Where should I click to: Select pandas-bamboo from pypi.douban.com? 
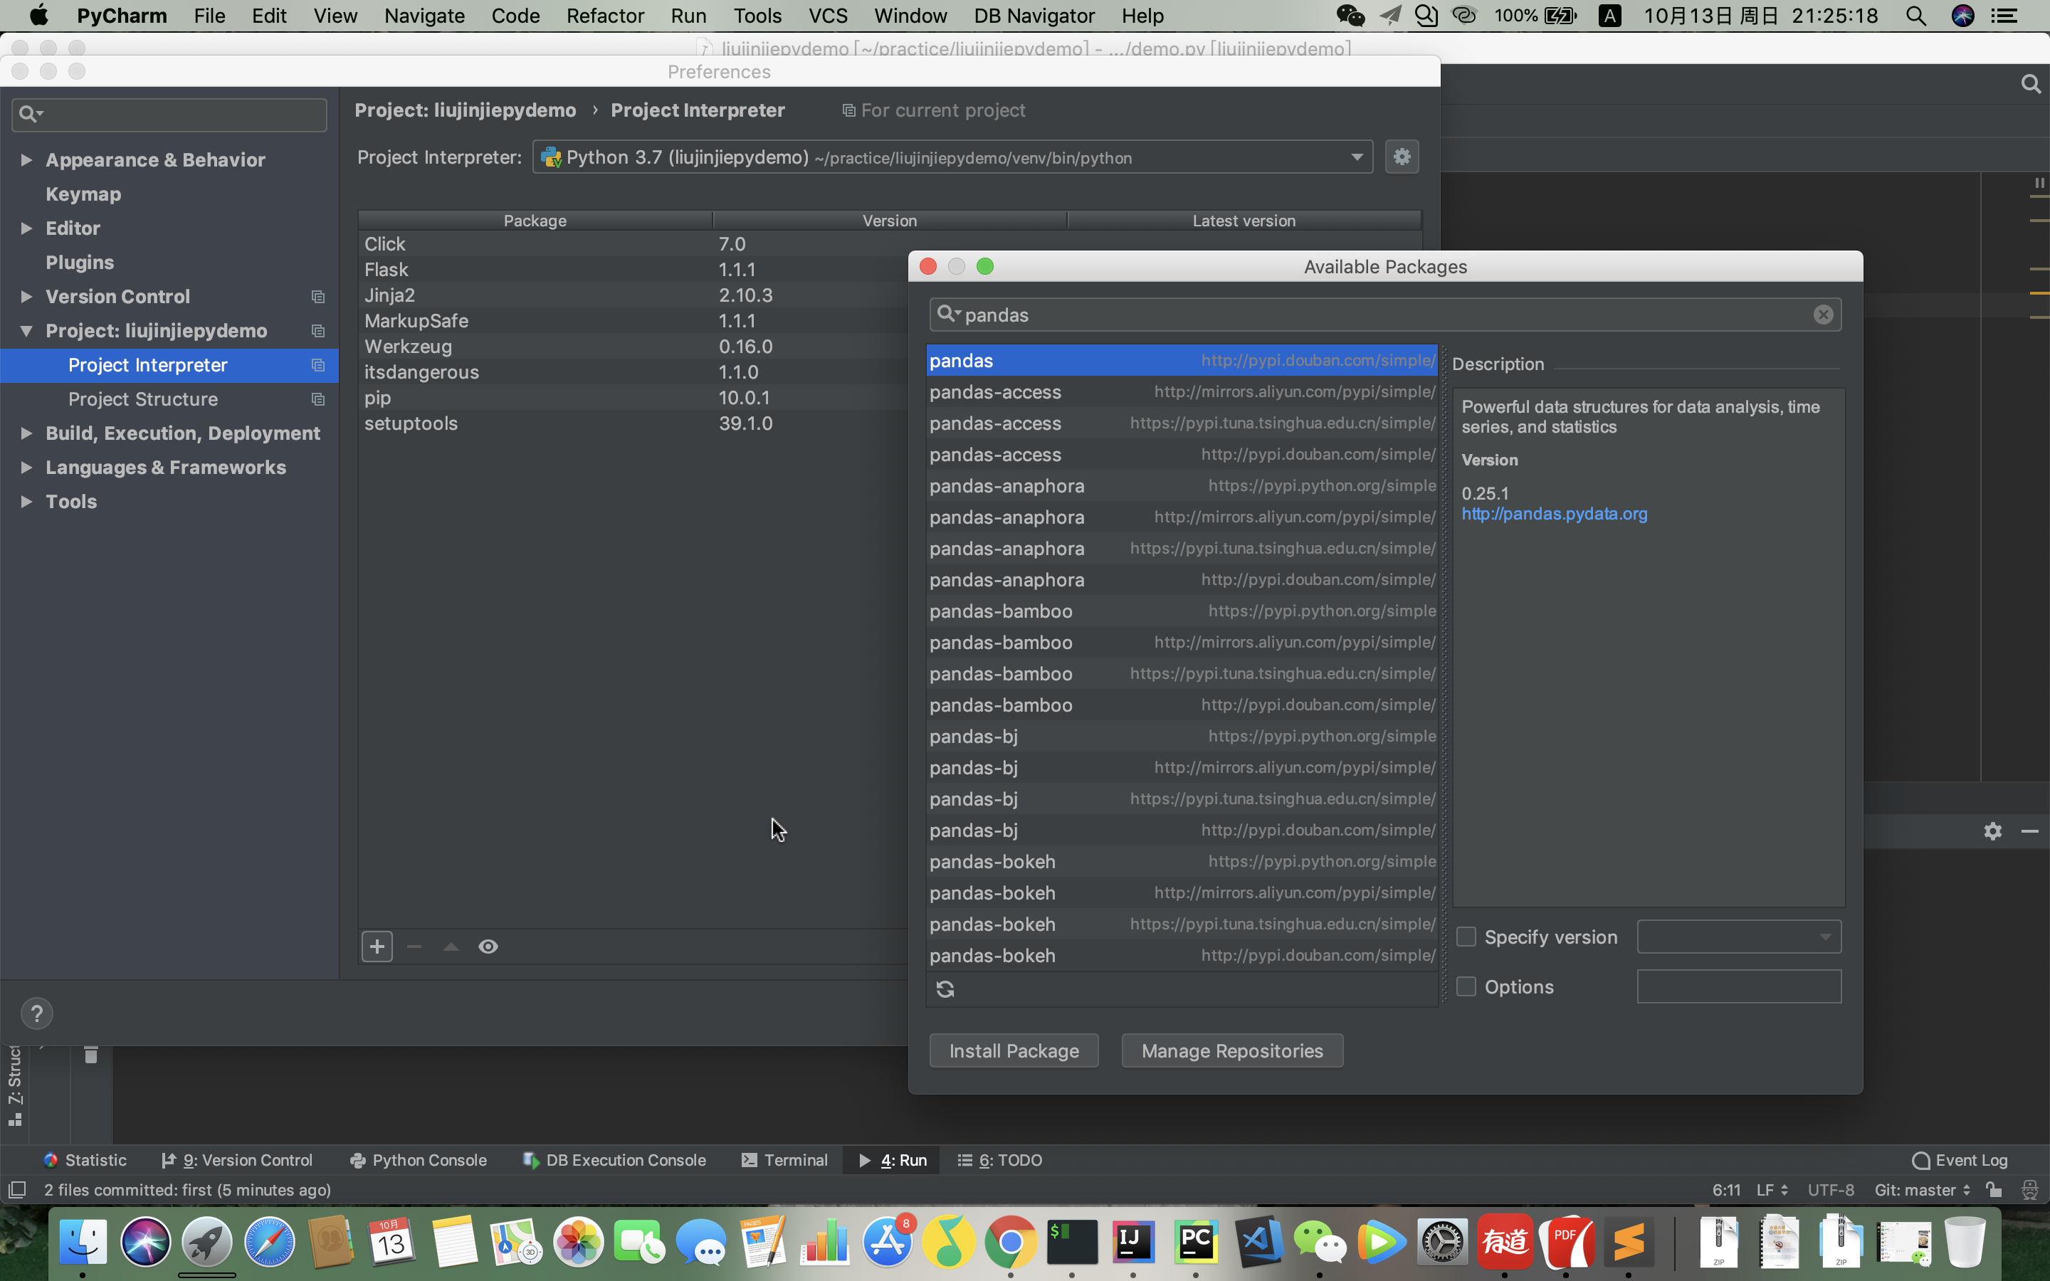[1182, 705]
